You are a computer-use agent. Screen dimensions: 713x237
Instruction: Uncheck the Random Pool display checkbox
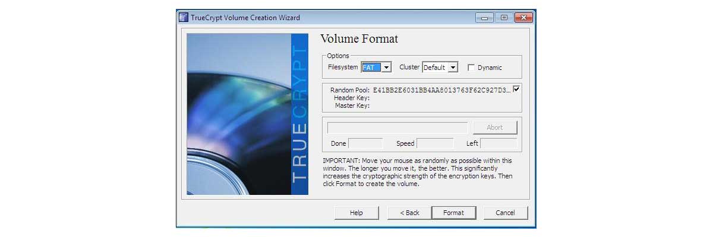tap(516, 89)
